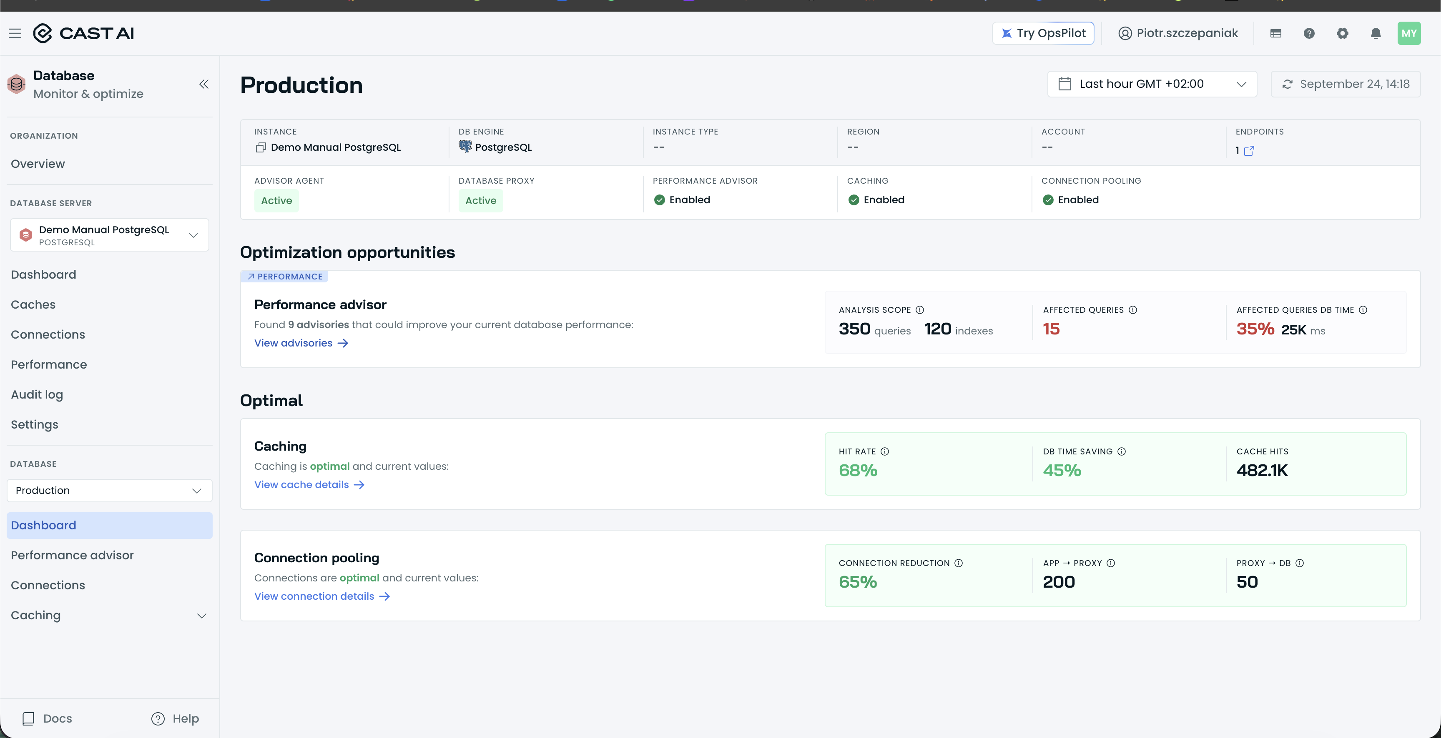Follow the View connection details link
The image size is (1441, 738).
(x=322, y=596)
